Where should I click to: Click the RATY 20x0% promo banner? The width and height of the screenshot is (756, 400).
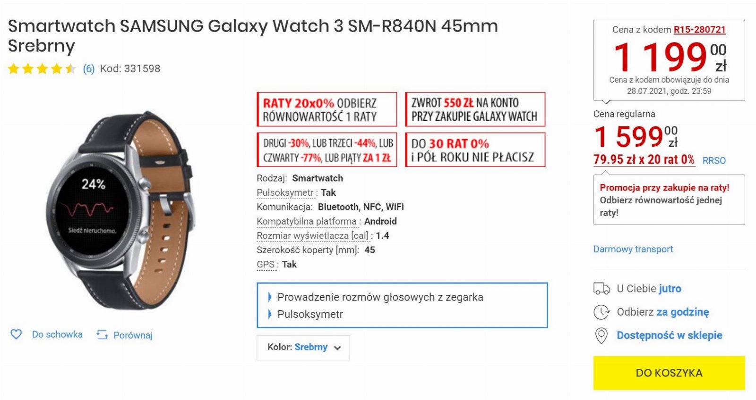[x=327, y=109]
